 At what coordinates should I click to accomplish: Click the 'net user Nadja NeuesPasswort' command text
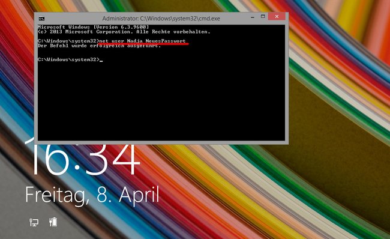tap(142, 41)
